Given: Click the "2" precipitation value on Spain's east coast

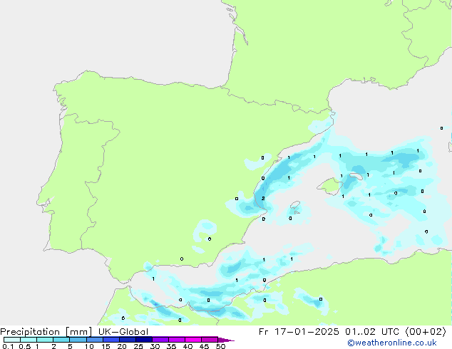Looking at the screenshot, I should 263,199.
